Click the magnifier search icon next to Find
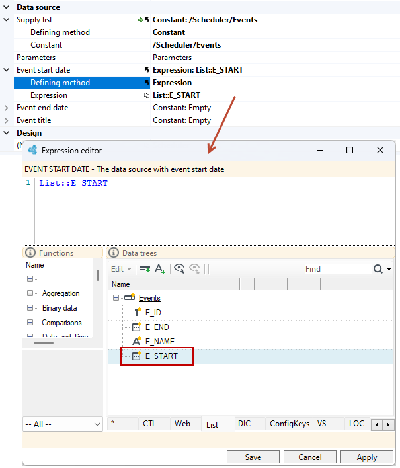400x468 pixels. pyautogui.click(x=378, y=269)
